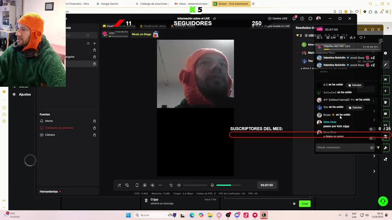
Task: Click the green headset support button
Action: pos(383,201)
